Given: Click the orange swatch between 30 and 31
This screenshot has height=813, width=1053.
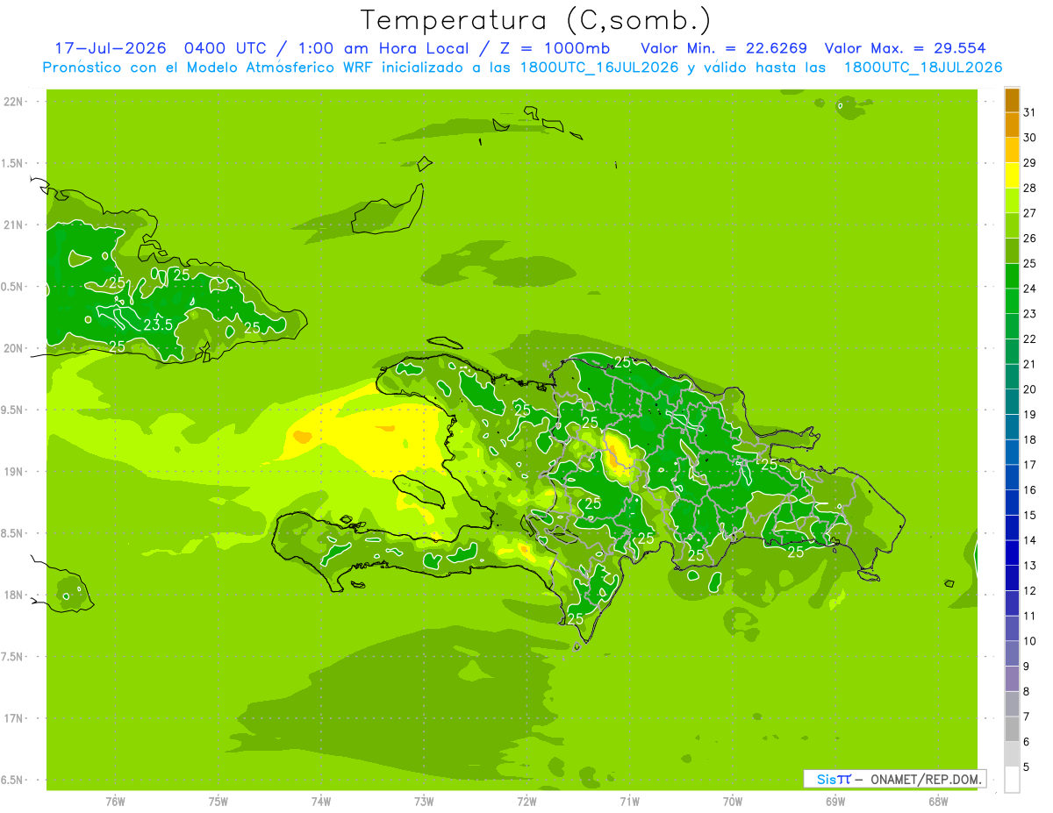Looking at the screenshot, I should (1012, 125).
